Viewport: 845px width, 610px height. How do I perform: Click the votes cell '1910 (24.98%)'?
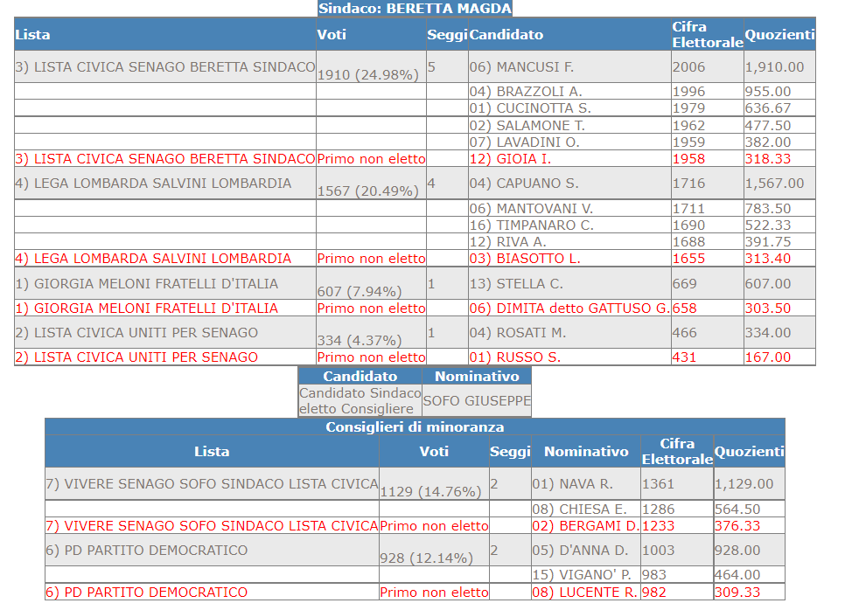coord(367,75)
